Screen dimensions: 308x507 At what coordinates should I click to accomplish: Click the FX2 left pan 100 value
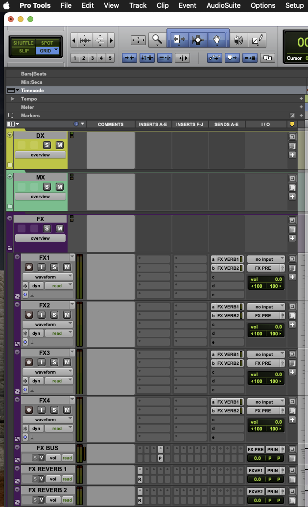tap(257, 334)
